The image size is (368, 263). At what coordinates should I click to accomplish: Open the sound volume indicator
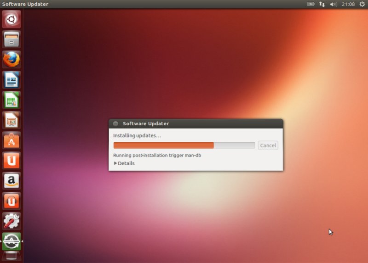point(333,4)
